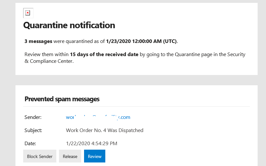The height and width of the screenshot is (166, 266).
Task: Click the Prevented spam messages heading
Action: click(62, 99)
